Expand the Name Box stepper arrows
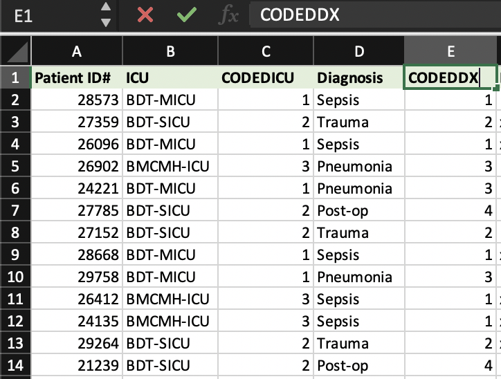501x379 pixels. click(105, 15)
